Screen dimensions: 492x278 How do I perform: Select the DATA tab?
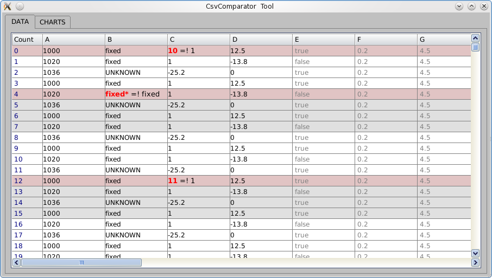click(20, 22)
